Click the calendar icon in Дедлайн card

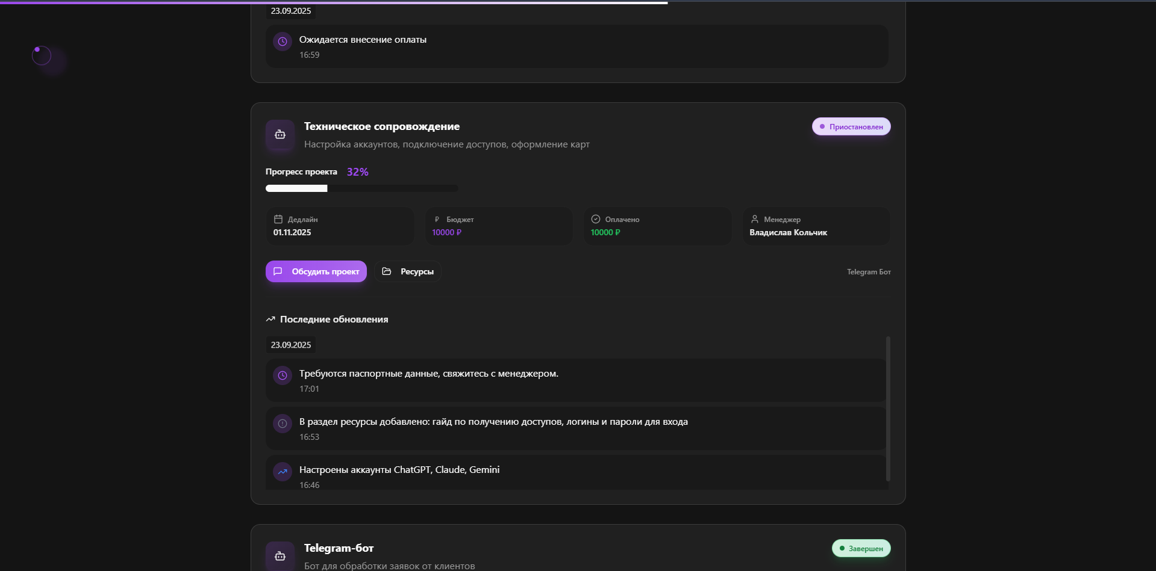point(278,219)
